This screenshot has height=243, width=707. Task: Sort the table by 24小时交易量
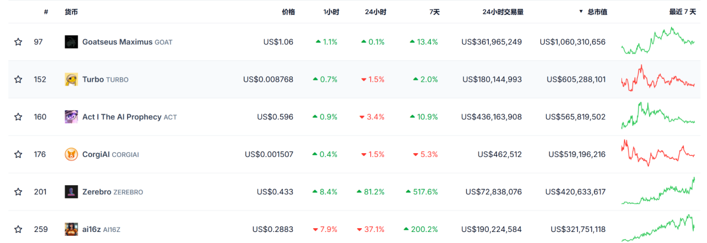(x=503, y=12)
